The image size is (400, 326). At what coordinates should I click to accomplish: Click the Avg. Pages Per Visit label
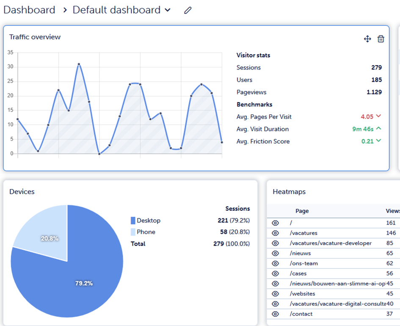264,117
